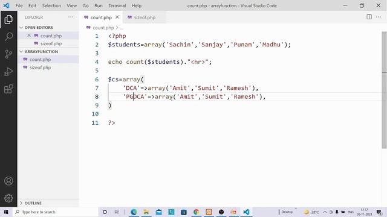
Task: Launch Microsoft Edge from taskbar
Action: pos(134,212)
